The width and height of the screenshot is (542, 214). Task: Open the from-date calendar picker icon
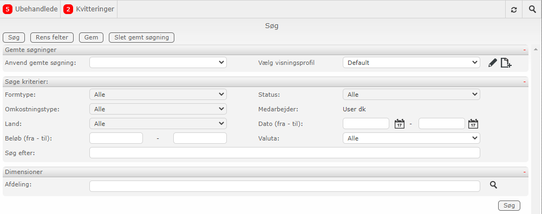400,124
